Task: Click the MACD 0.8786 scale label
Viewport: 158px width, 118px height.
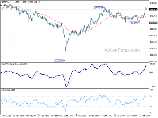Action: pyautogui.click(x=152, y=64)
